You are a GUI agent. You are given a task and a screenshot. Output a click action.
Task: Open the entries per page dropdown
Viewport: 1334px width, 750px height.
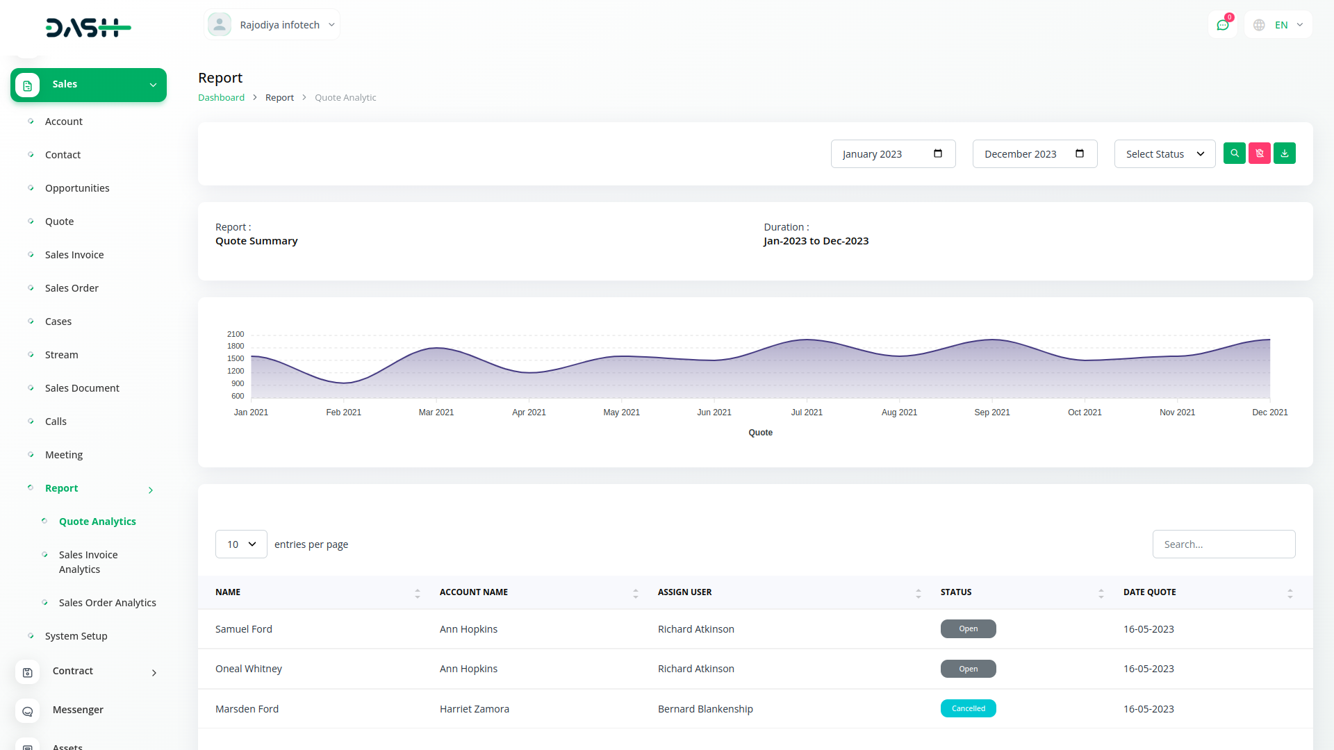point(241,544)
